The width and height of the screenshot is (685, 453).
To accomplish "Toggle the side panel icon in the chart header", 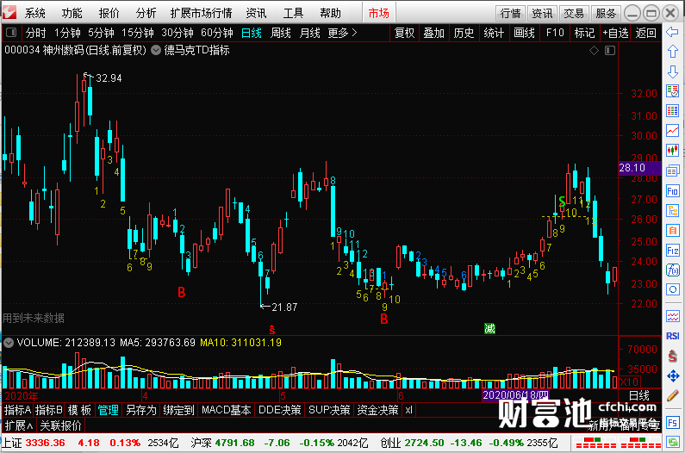I will (x=610, y=51).
